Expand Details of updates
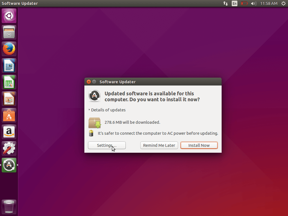The height and width of the screenshot is (216, 288). point(107,110)
